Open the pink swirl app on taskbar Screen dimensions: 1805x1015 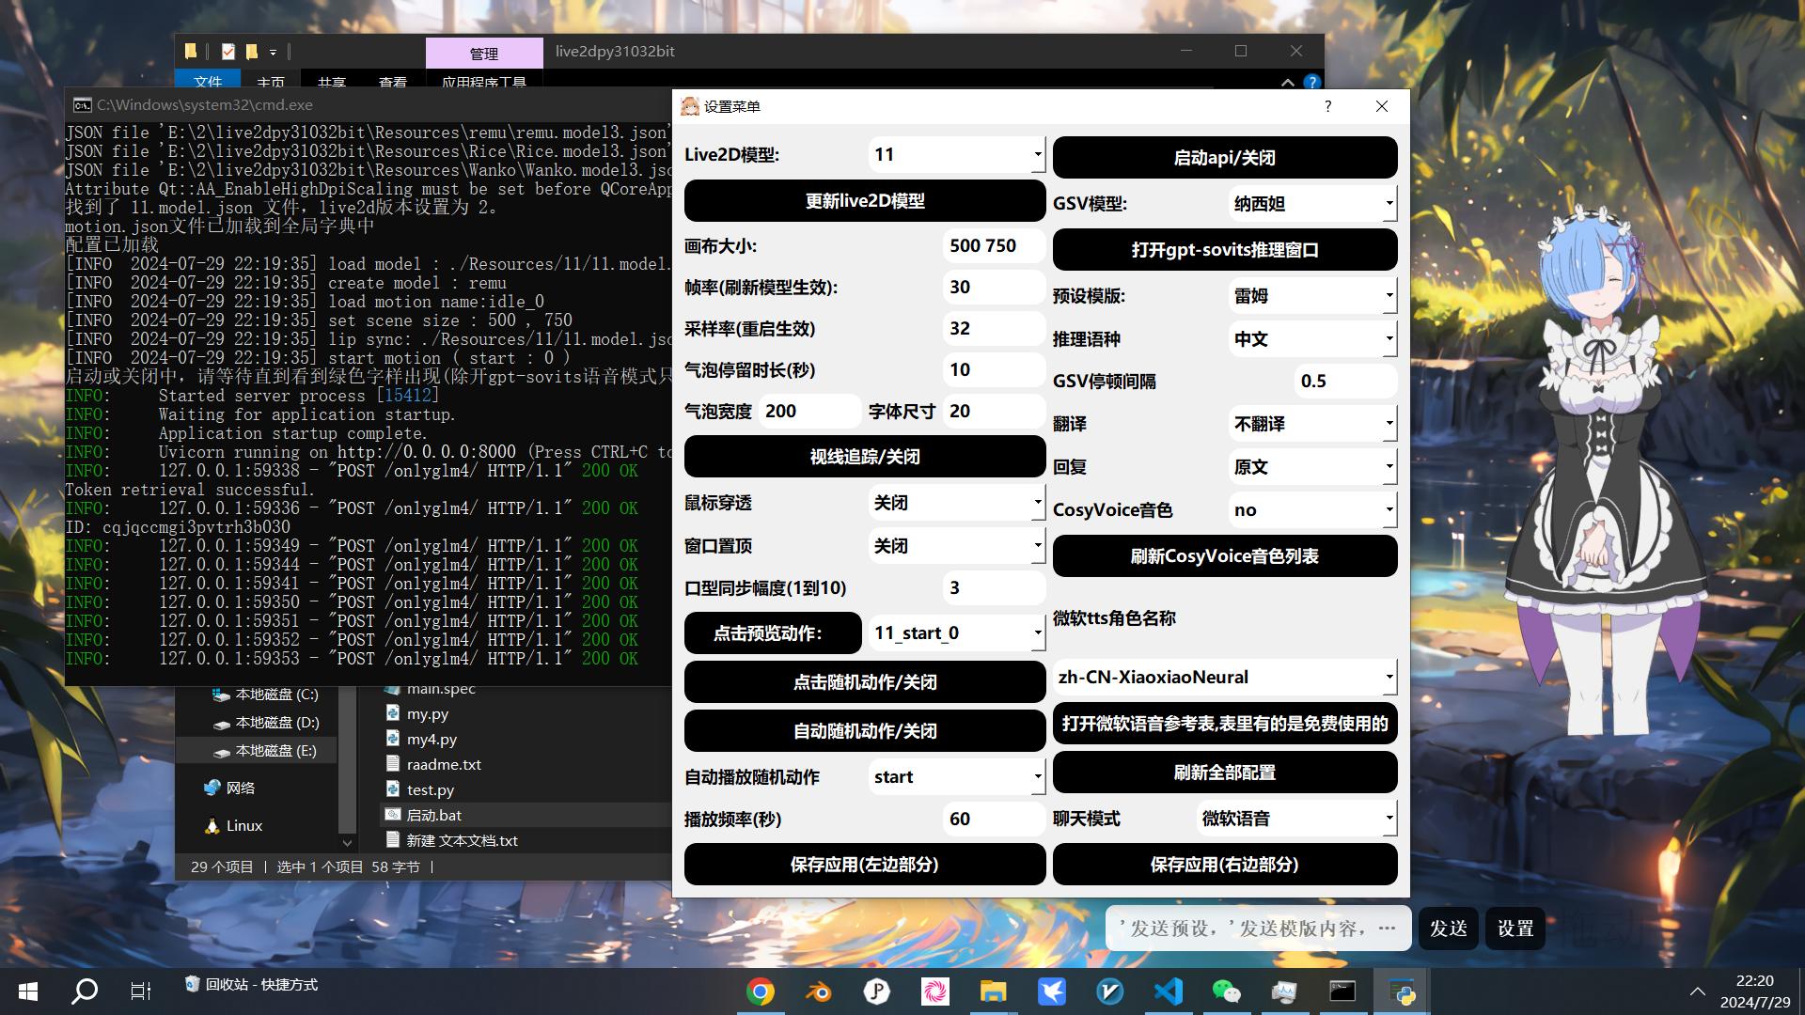934,992
